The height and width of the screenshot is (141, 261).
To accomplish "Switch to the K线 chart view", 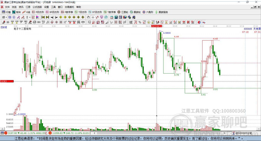I will [26, 12].
